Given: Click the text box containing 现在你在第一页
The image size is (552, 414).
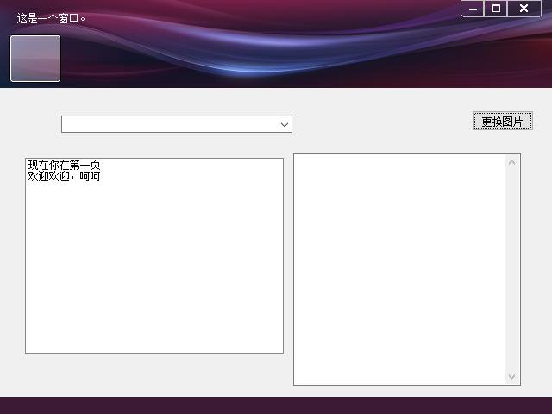Looking at the screenshot, I should point(154,255).
